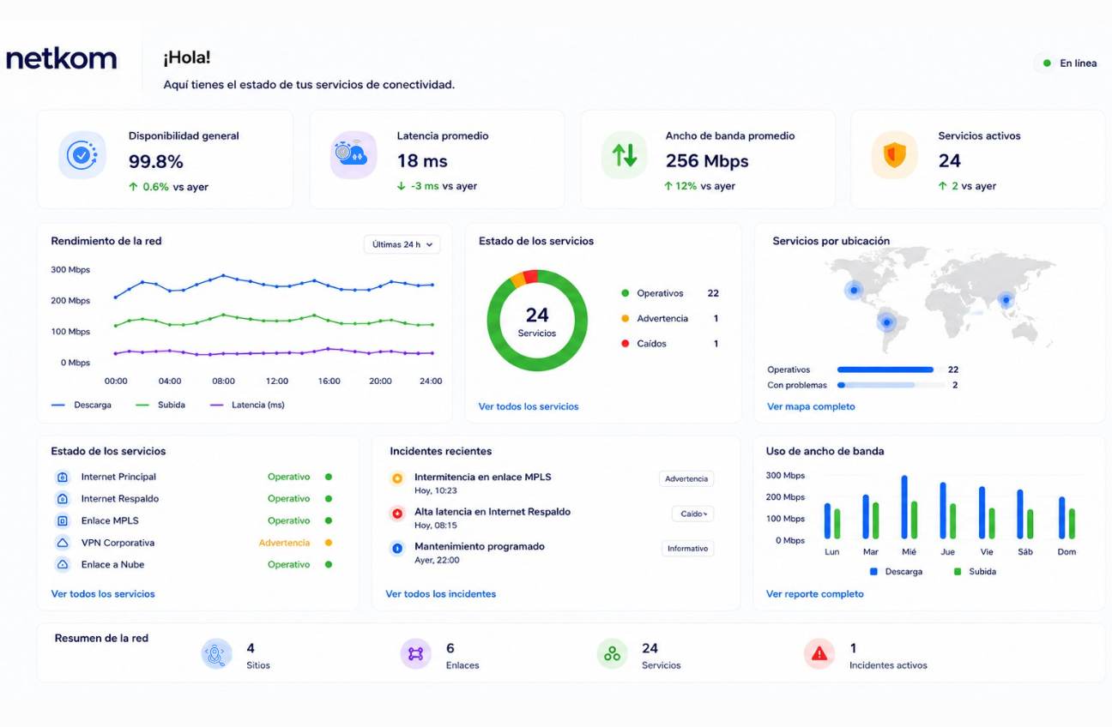Click the Operativos legend entry in donut chart

(x=670, y=293)
